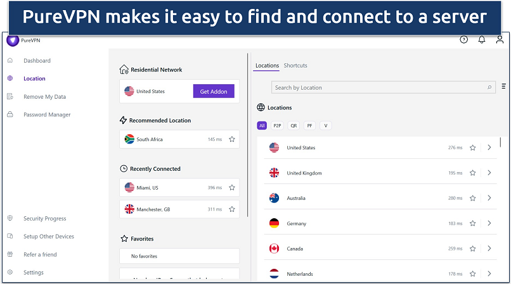Filter locations by P2P

point(277,126)
